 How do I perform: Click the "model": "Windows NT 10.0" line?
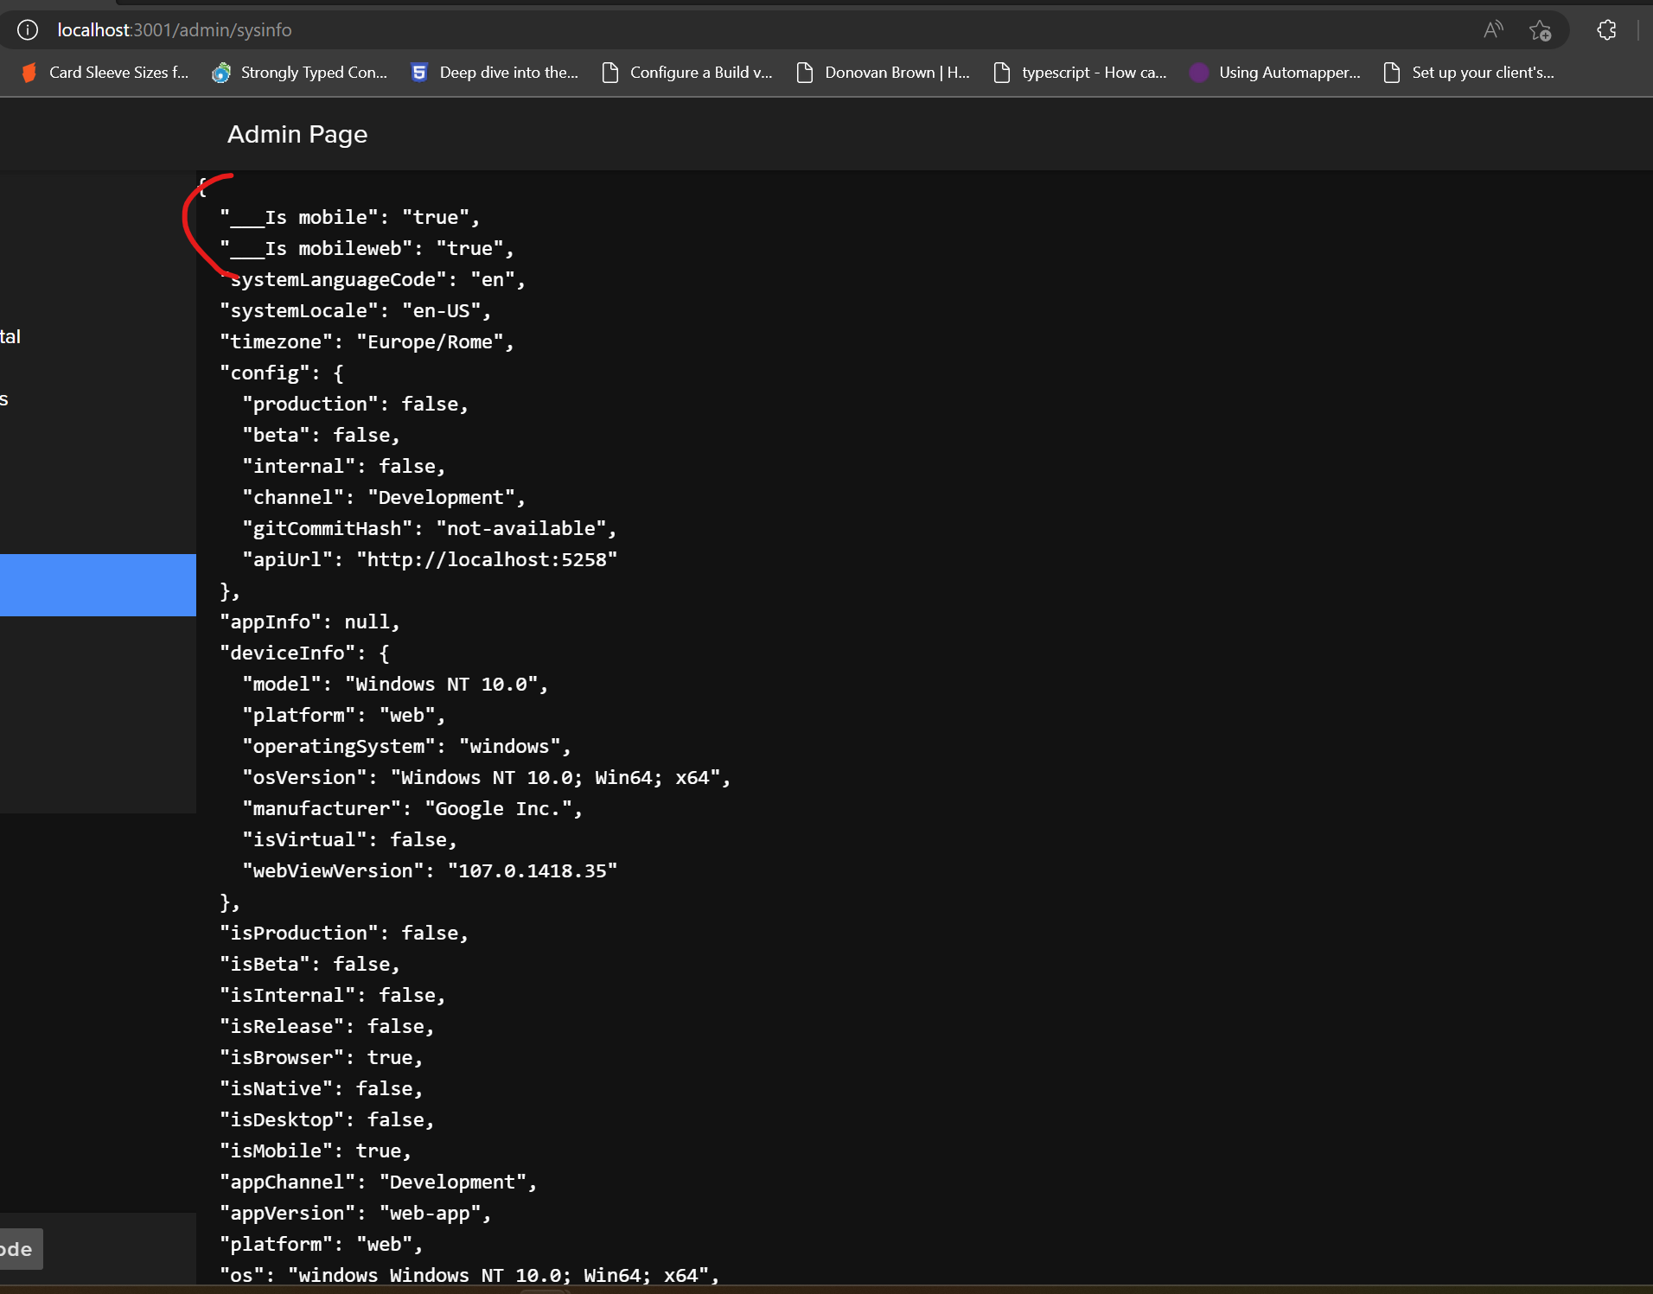click(x=395, y=685)
